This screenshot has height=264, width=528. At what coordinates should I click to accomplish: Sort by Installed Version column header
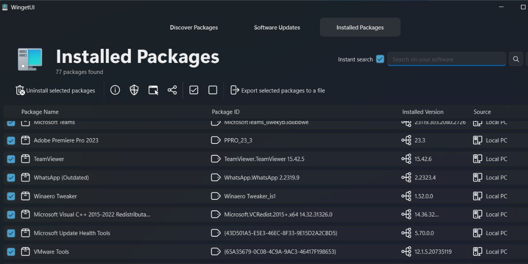click(423, 112)
